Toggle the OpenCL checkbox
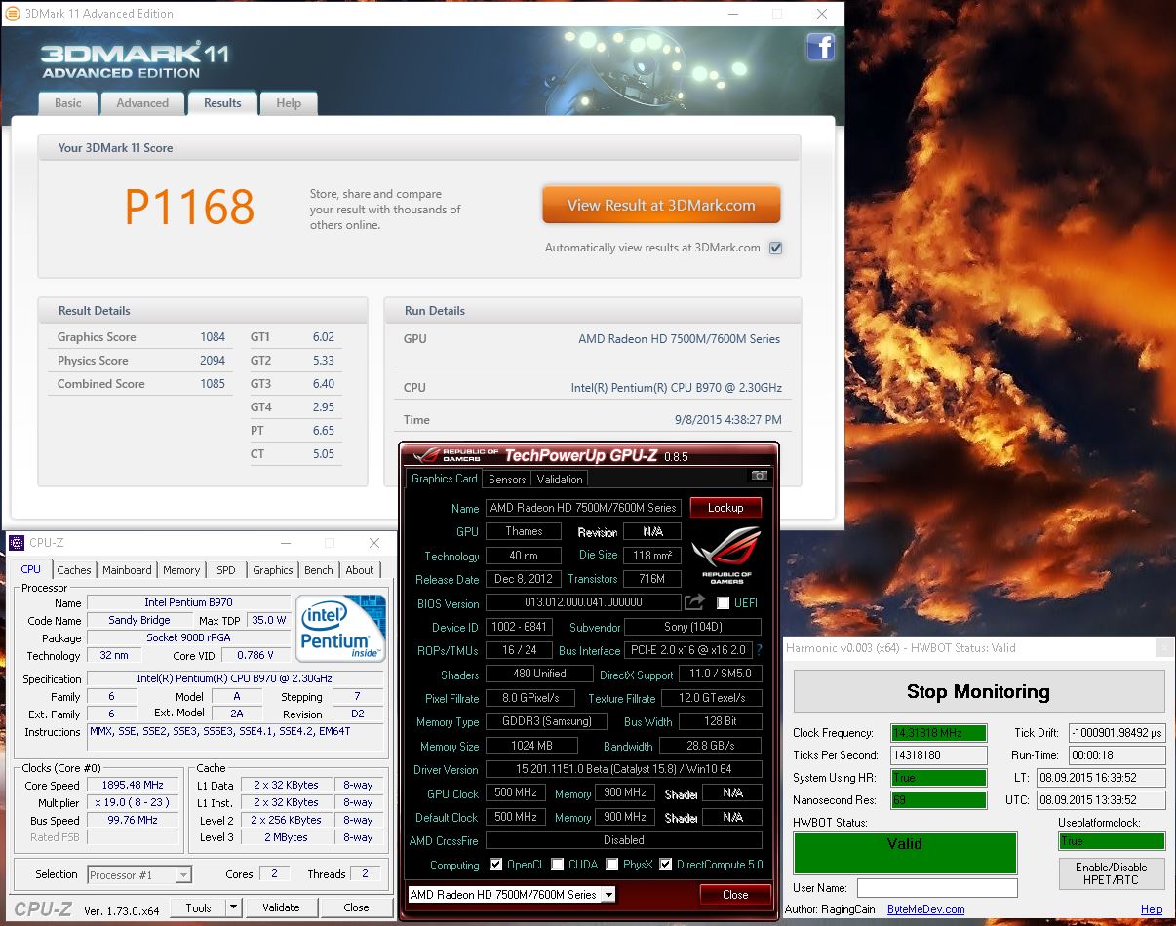This screenshot has width=1176, height=926. click(495, 865)
